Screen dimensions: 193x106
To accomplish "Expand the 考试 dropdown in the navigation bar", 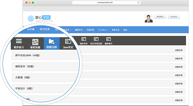I will point(67,30).
